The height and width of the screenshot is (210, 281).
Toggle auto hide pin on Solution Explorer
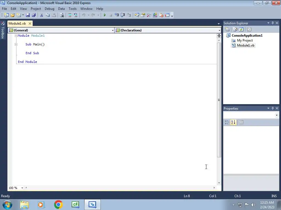coord(272,23)
